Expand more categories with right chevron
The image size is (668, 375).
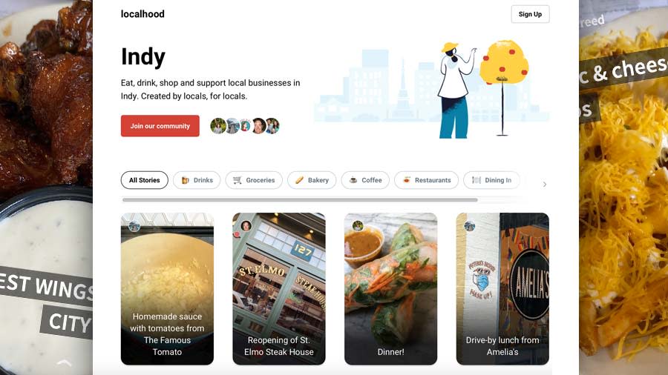click(545, 184)
